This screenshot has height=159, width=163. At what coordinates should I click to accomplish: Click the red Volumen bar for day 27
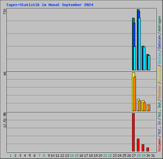(x=133, y=132)
